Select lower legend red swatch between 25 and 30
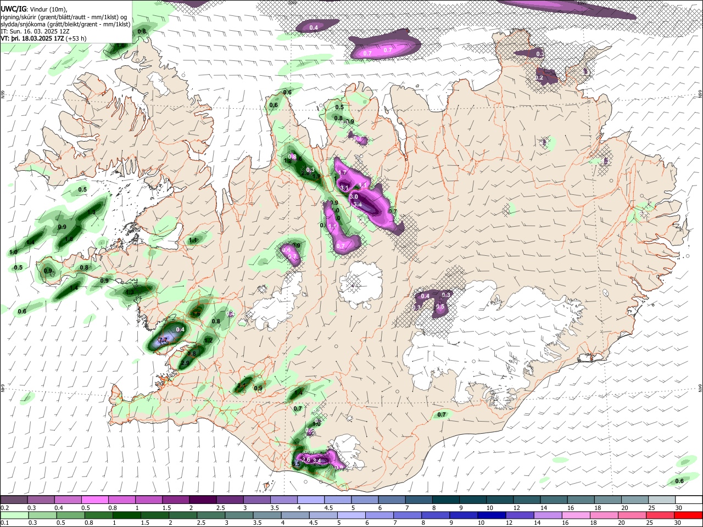703x527 pixels. pyautogui.click(x=661, y=515)
